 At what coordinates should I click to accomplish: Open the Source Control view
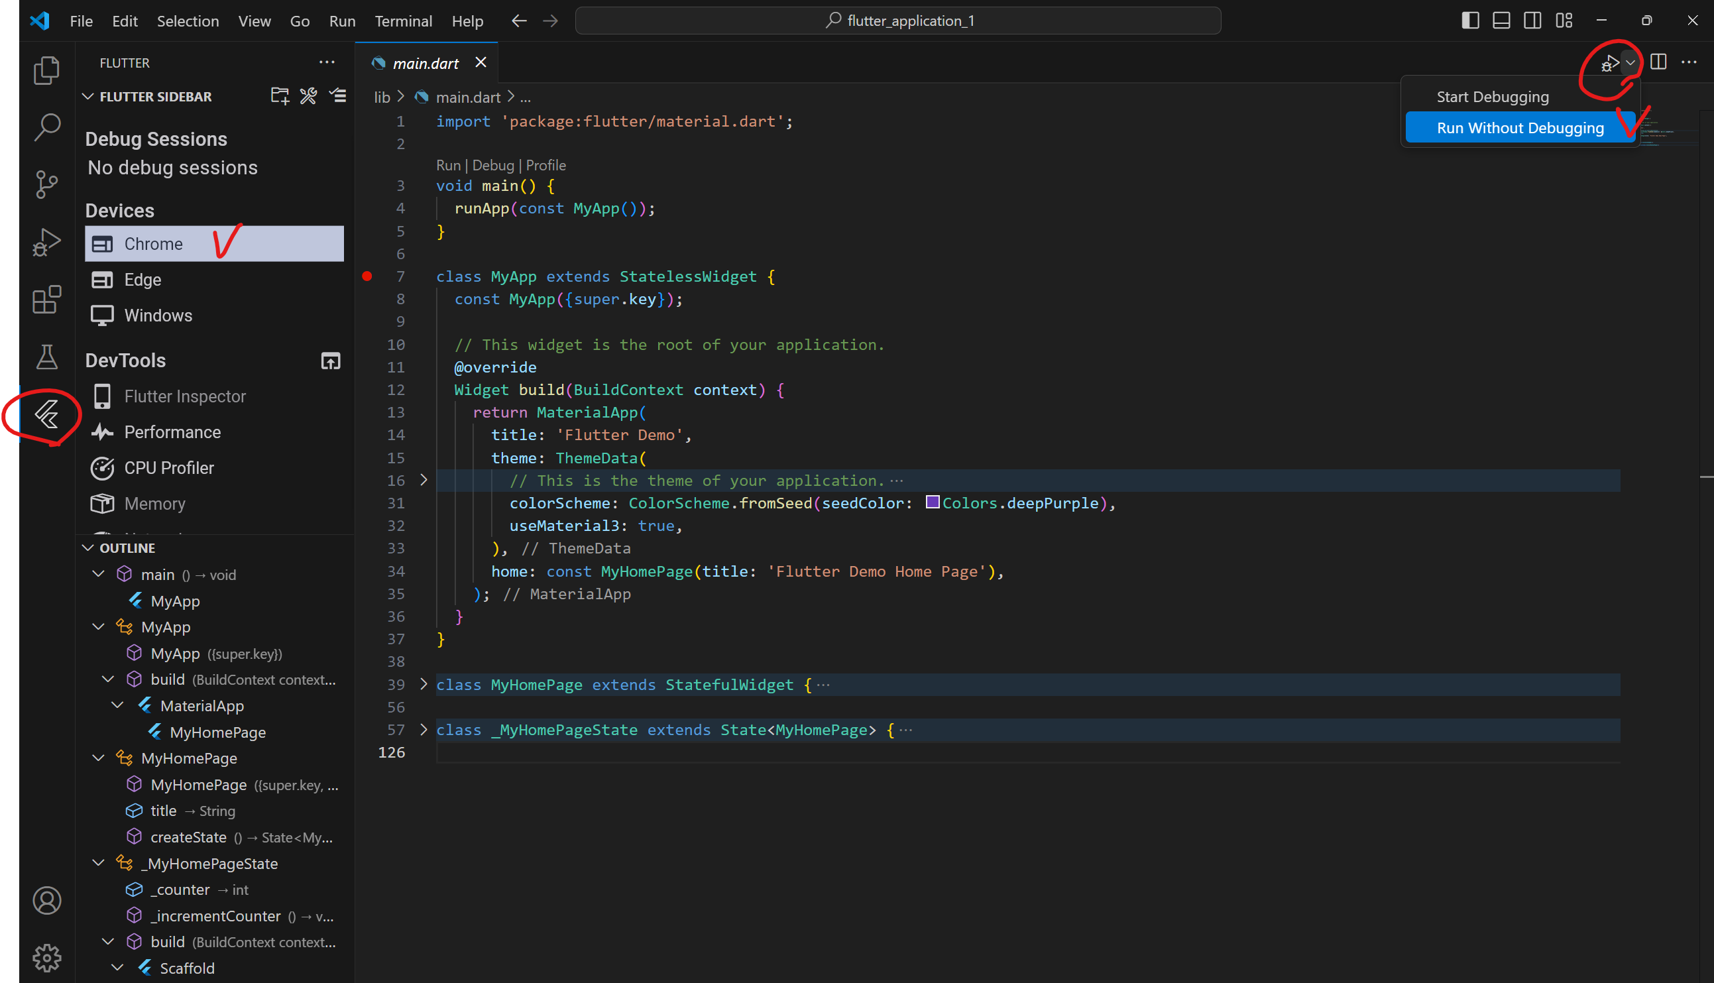point(46,184)
